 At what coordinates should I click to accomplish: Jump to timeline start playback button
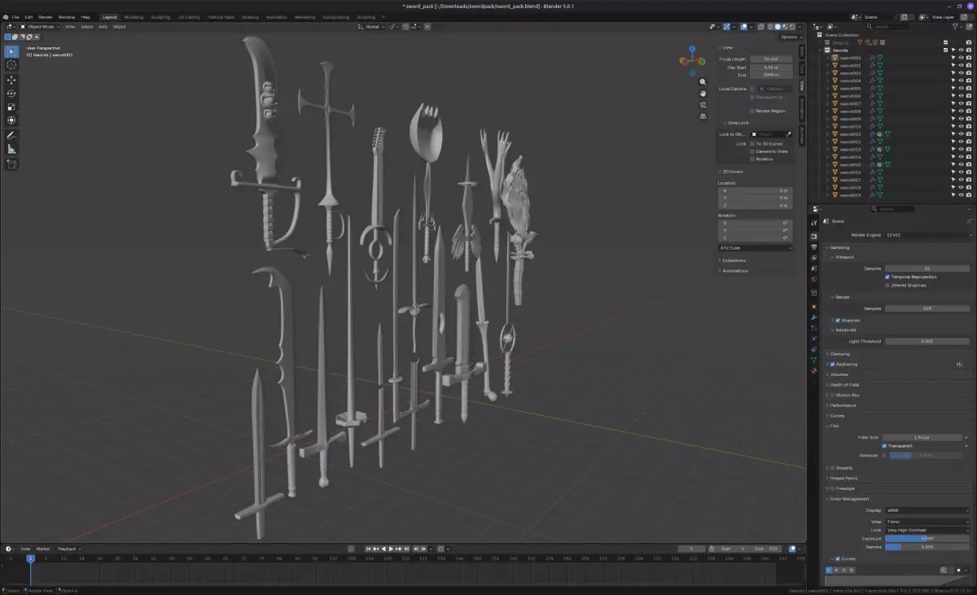369,549
